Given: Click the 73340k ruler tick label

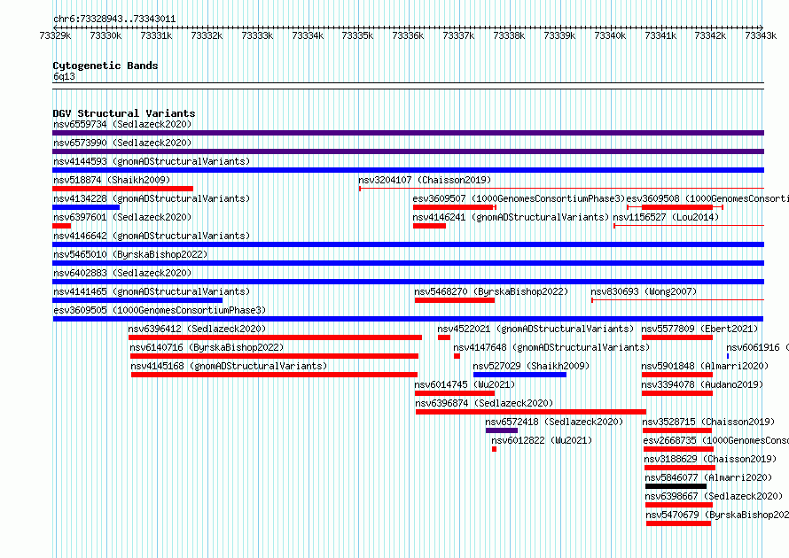Looking at the screenshot, I should 610,35.
